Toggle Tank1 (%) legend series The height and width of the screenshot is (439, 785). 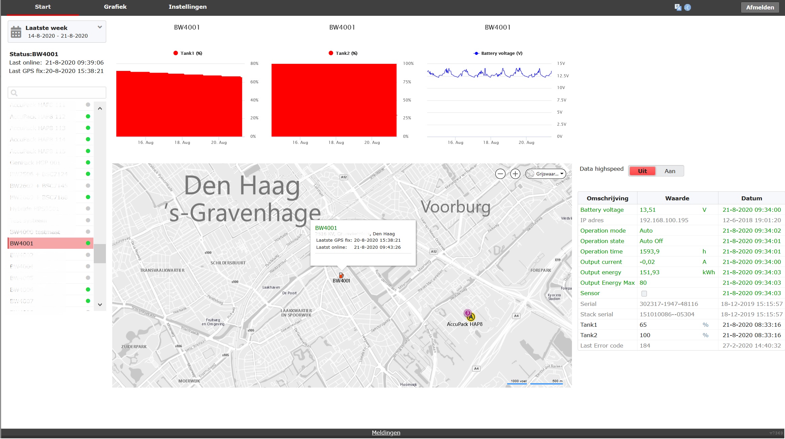click(188, 53)
